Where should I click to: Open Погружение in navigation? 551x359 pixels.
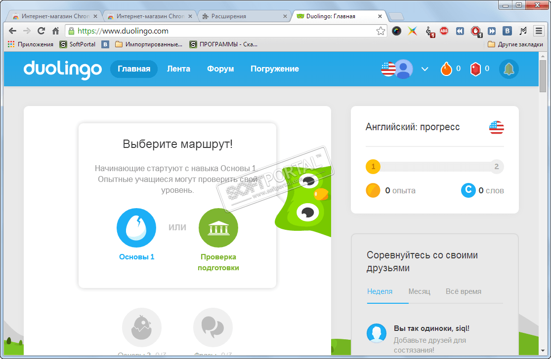tap(275, 69)
